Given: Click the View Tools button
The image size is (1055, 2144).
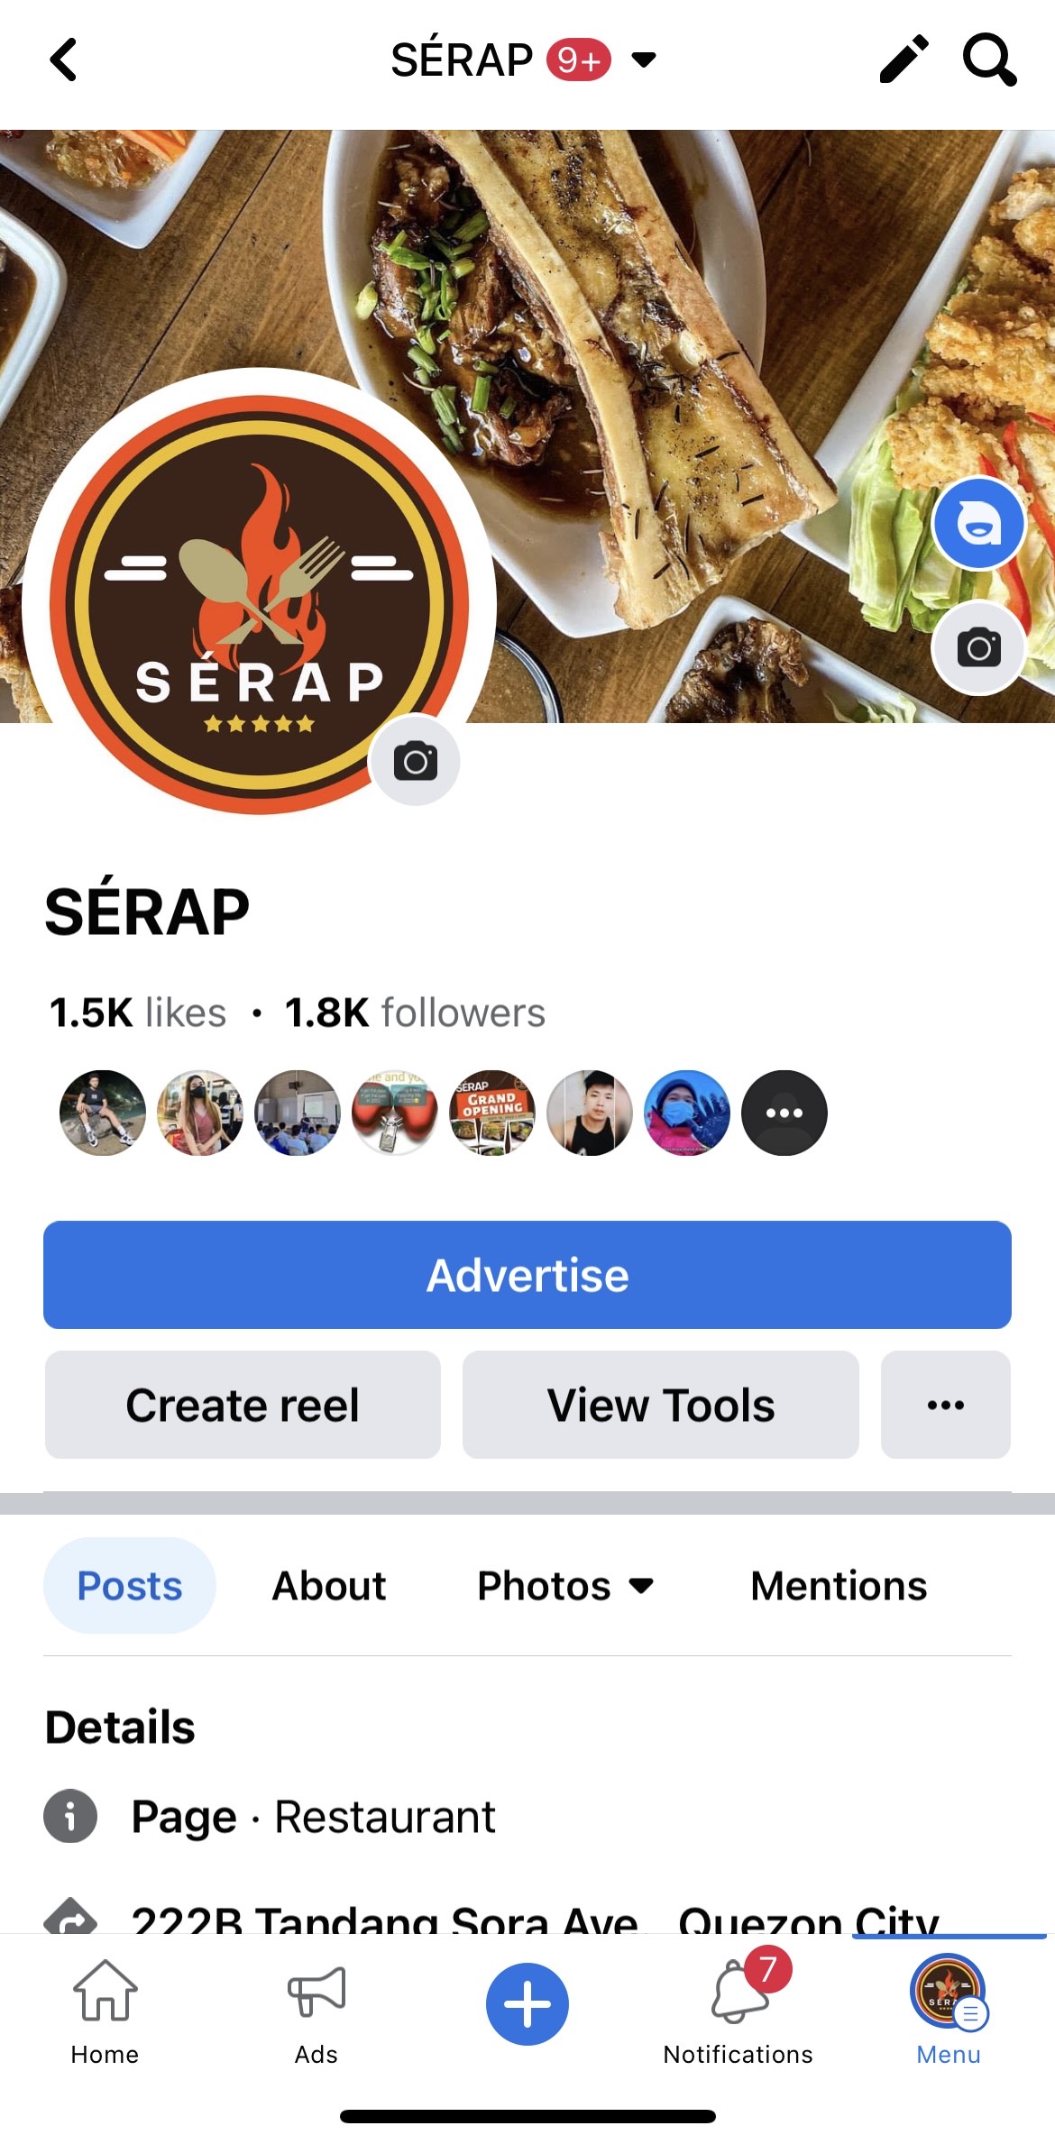Looking at the screenshot, I should 661,1404.
